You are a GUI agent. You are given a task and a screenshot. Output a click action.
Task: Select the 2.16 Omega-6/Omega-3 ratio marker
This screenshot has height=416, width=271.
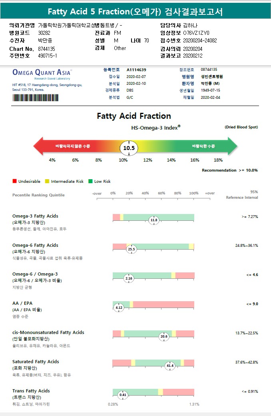[129, 278]
